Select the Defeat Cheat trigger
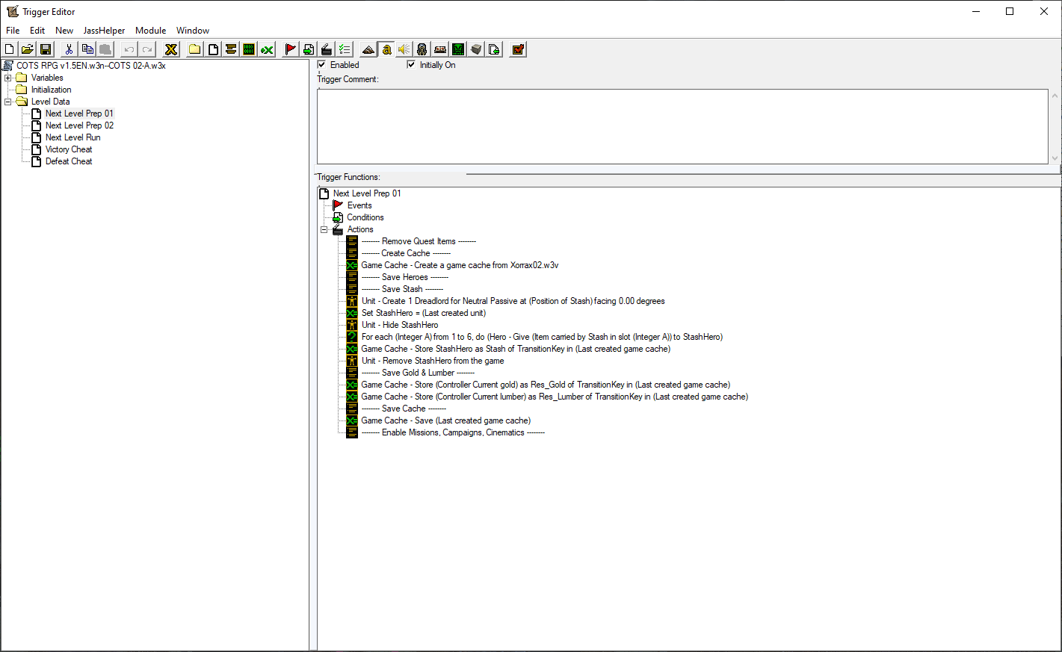The width and height of the screenshot is (1062, 652). click(69, 161)
